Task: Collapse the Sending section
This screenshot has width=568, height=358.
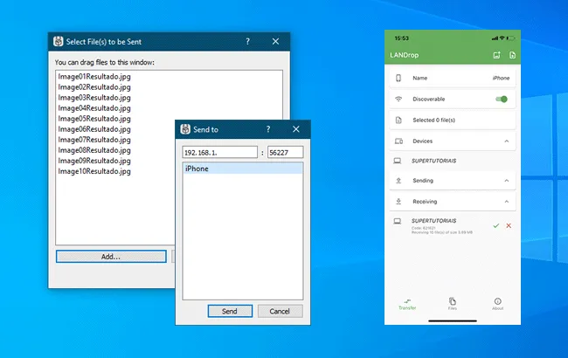Action: click(507, 181)
